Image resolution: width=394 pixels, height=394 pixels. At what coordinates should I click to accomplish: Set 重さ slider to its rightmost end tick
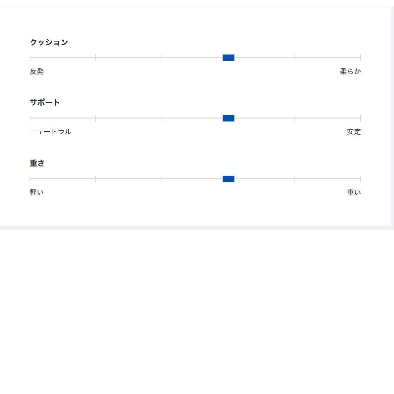361,179
